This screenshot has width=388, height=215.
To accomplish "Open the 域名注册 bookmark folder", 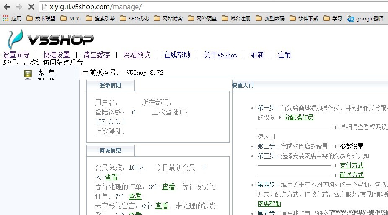I will point(236,18).
